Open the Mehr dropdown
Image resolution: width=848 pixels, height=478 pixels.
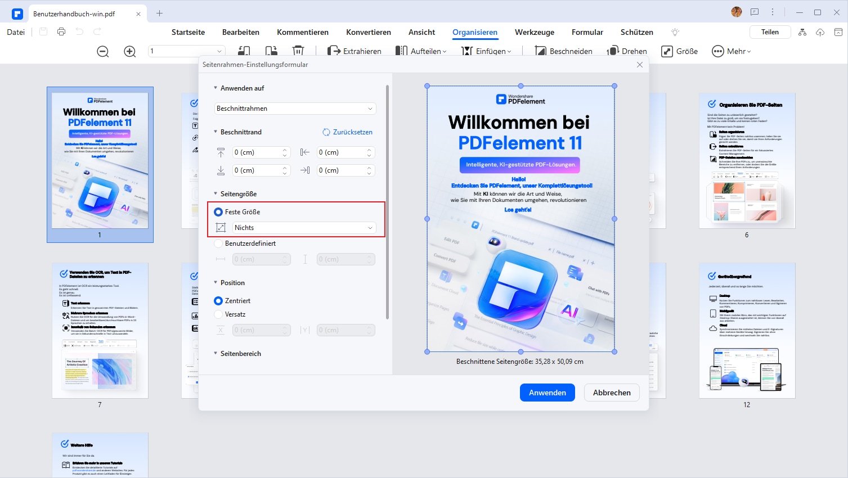click(x=732, y=51)
